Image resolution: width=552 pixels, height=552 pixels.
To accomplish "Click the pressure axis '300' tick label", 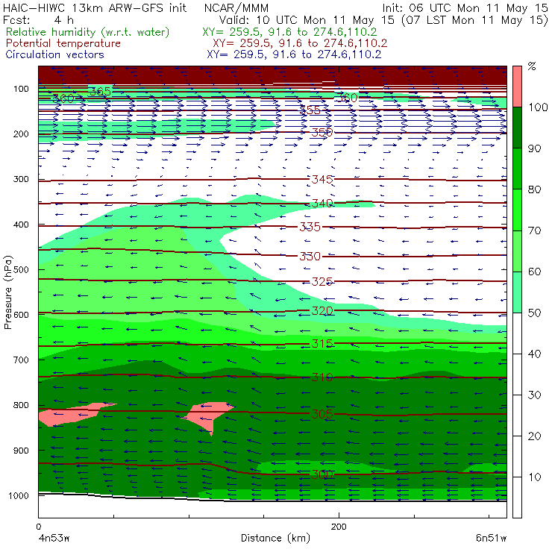I will tap(21, 179).
